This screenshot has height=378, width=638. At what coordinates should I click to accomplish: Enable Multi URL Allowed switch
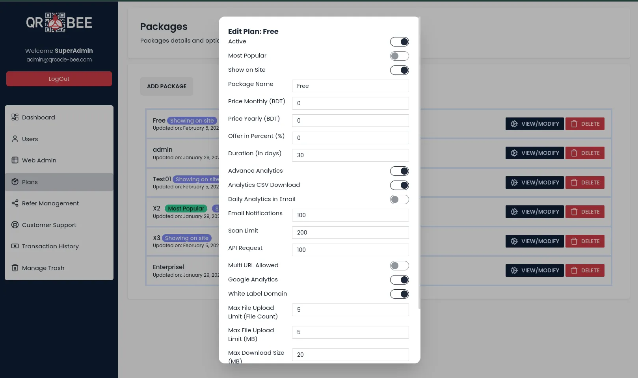[399, 266]
